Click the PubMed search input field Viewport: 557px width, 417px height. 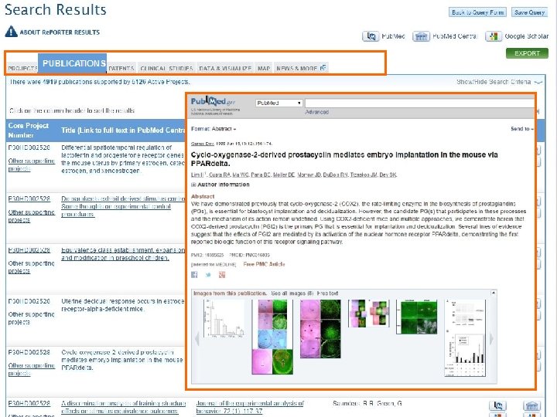tap(419, 103)
